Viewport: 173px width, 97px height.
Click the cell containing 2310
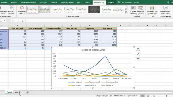pos(89,31)
